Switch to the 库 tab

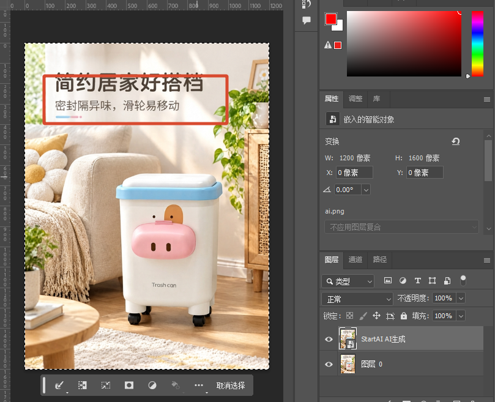point(376,99)
